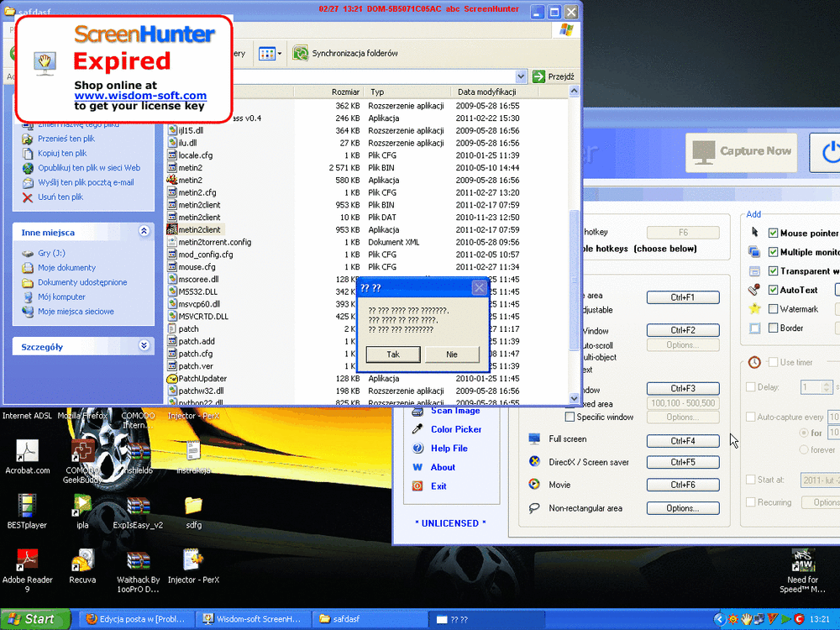Click folder view mode icon in toolbar
Screen dimensions: 840x630
pos(266,53)
